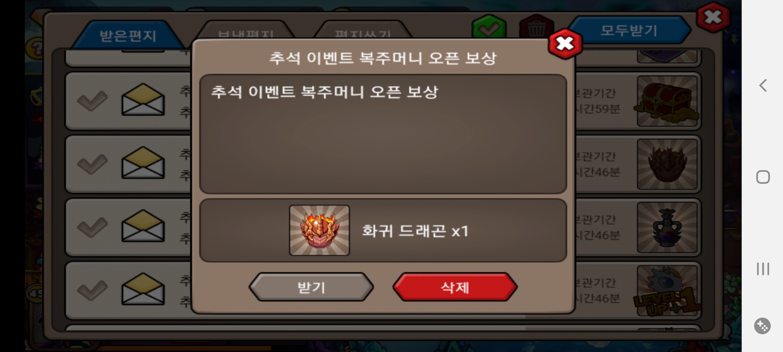The image size is (783, 352).
Task: Close the mailbox window
Action: coord(713,17)
